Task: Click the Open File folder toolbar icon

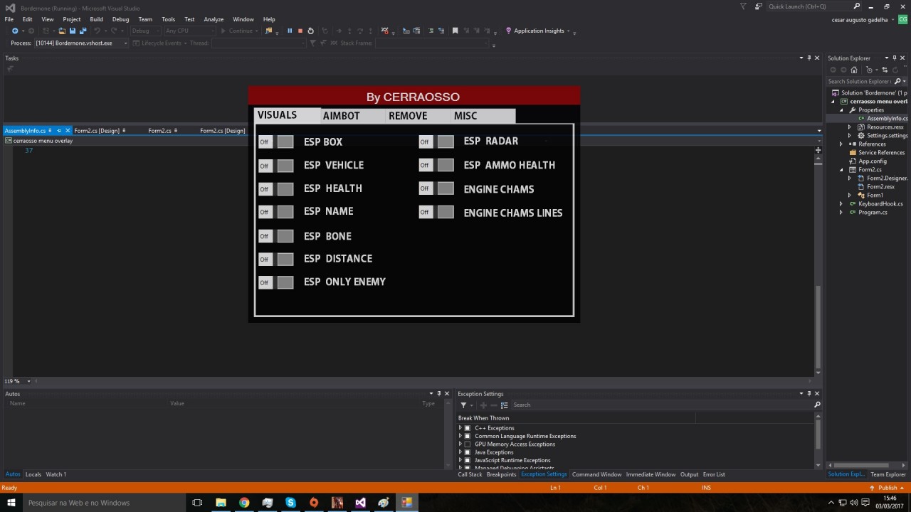Action: pos(62,31)
